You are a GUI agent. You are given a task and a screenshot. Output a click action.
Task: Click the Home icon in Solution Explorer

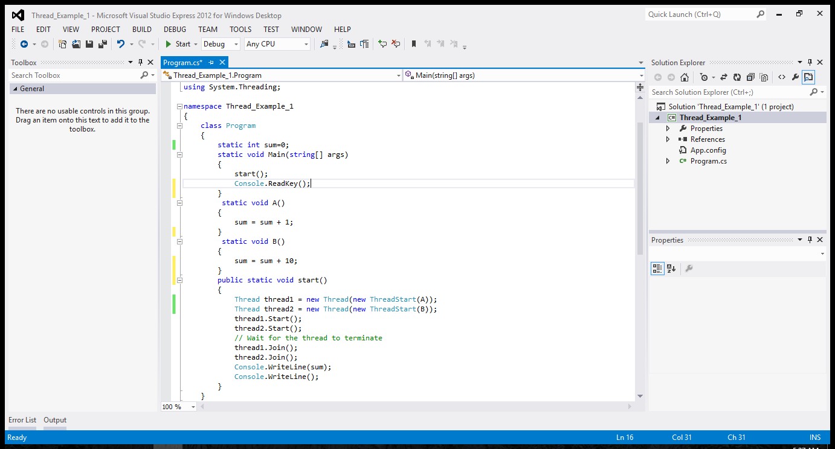[x=685, y=77]
